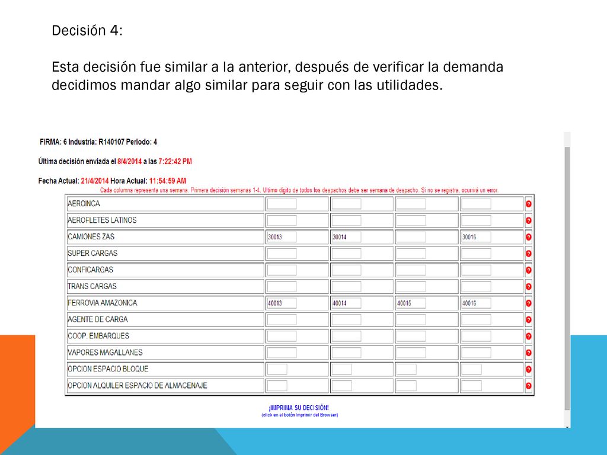Click the 'Decisión 4:' slide heading
Viewport: 607px width, 455px height.
[87, 30]
